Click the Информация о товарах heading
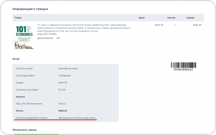Viewport: 216px width, 135px height. point(30,9)
